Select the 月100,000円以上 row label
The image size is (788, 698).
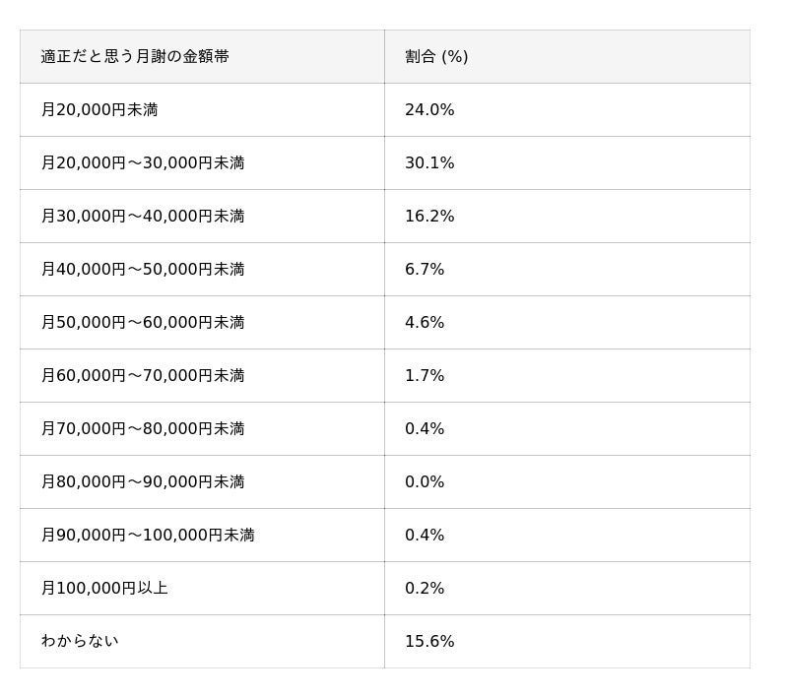point(104,589)
